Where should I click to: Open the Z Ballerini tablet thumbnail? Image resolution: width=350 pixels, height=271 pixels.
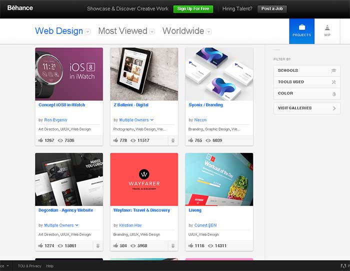click(144, 74)
